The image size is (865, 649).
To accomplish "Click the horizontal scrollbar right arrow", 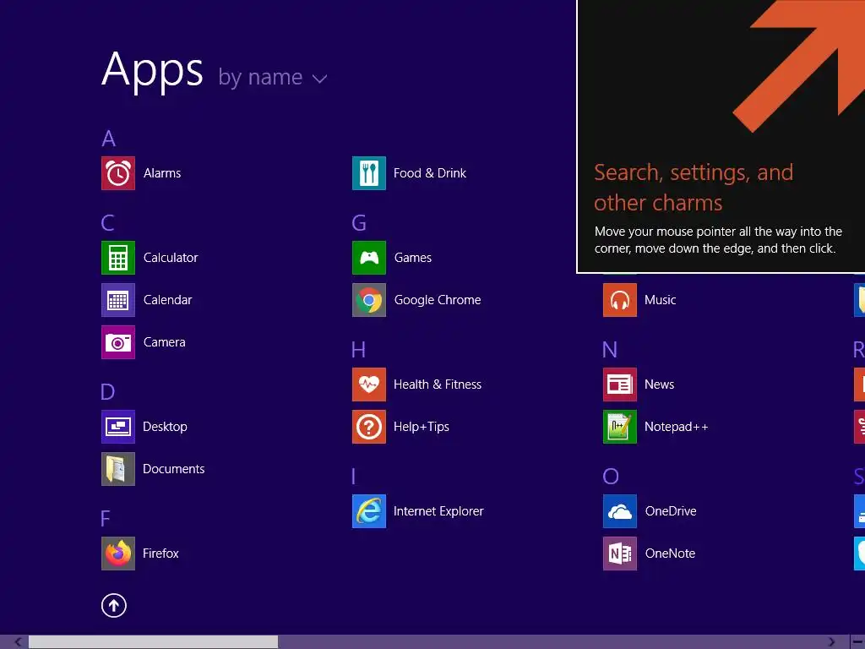I will tap(831, 642).
